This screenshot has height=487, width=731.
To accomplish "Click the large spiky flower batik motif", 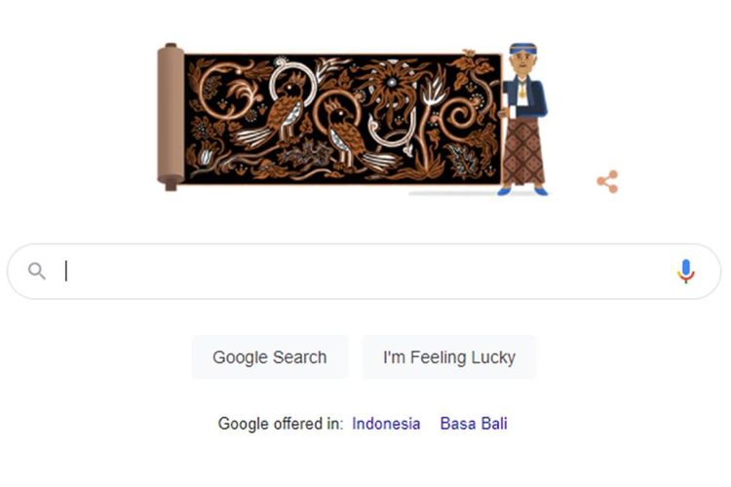I will click(391, 89).
